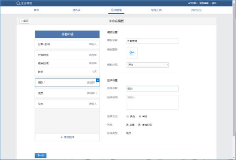Select the 时长 form row
The width and height of the screenshot is (236, 160).
coord(67,72)
